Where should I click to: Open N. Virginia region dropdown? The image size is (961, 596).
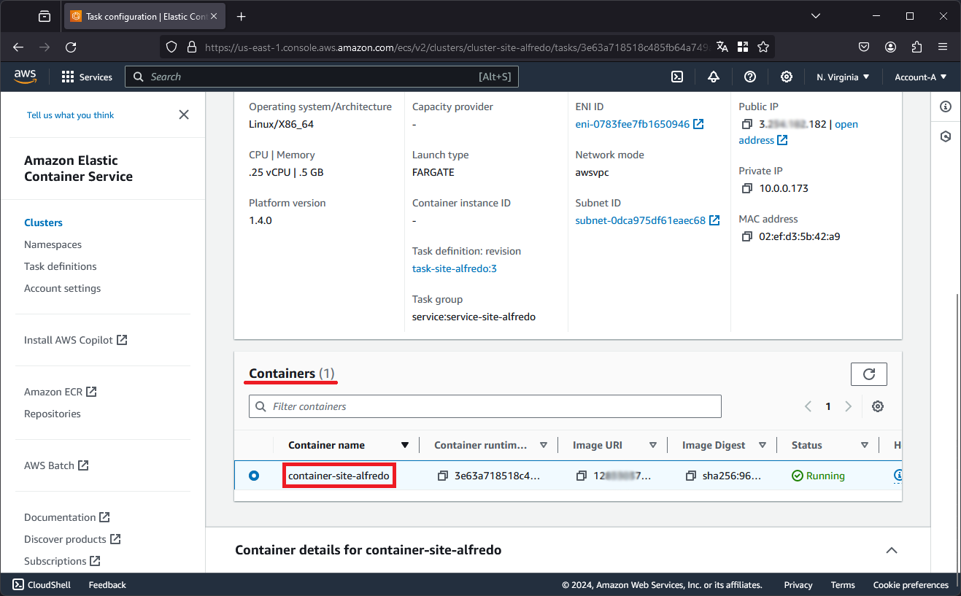[843, 77]
